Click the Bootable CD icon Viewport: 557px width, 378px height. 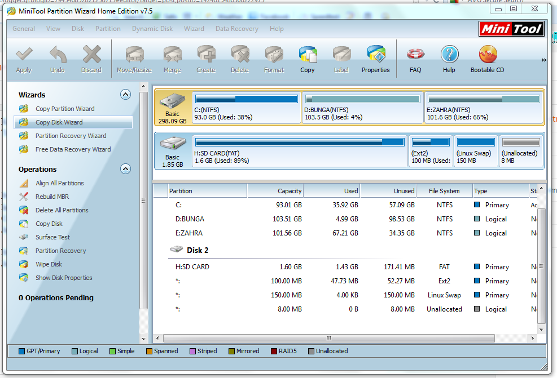coord(488,54)
